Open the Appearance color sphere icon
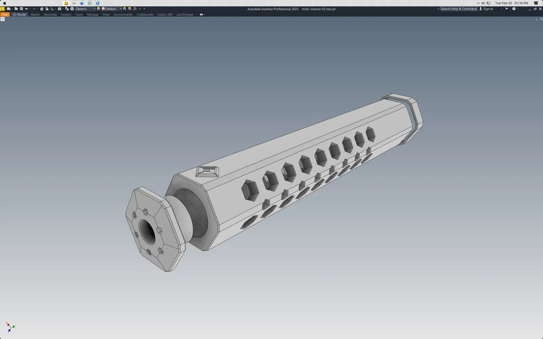 coord(98,9)
